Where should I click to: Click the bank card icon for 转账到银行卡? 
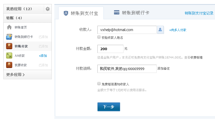pyautogui.click(x=9, y=37)
